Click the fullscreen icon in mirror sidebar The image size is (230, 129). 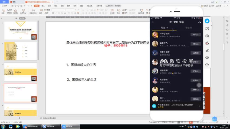pos(207,29)
